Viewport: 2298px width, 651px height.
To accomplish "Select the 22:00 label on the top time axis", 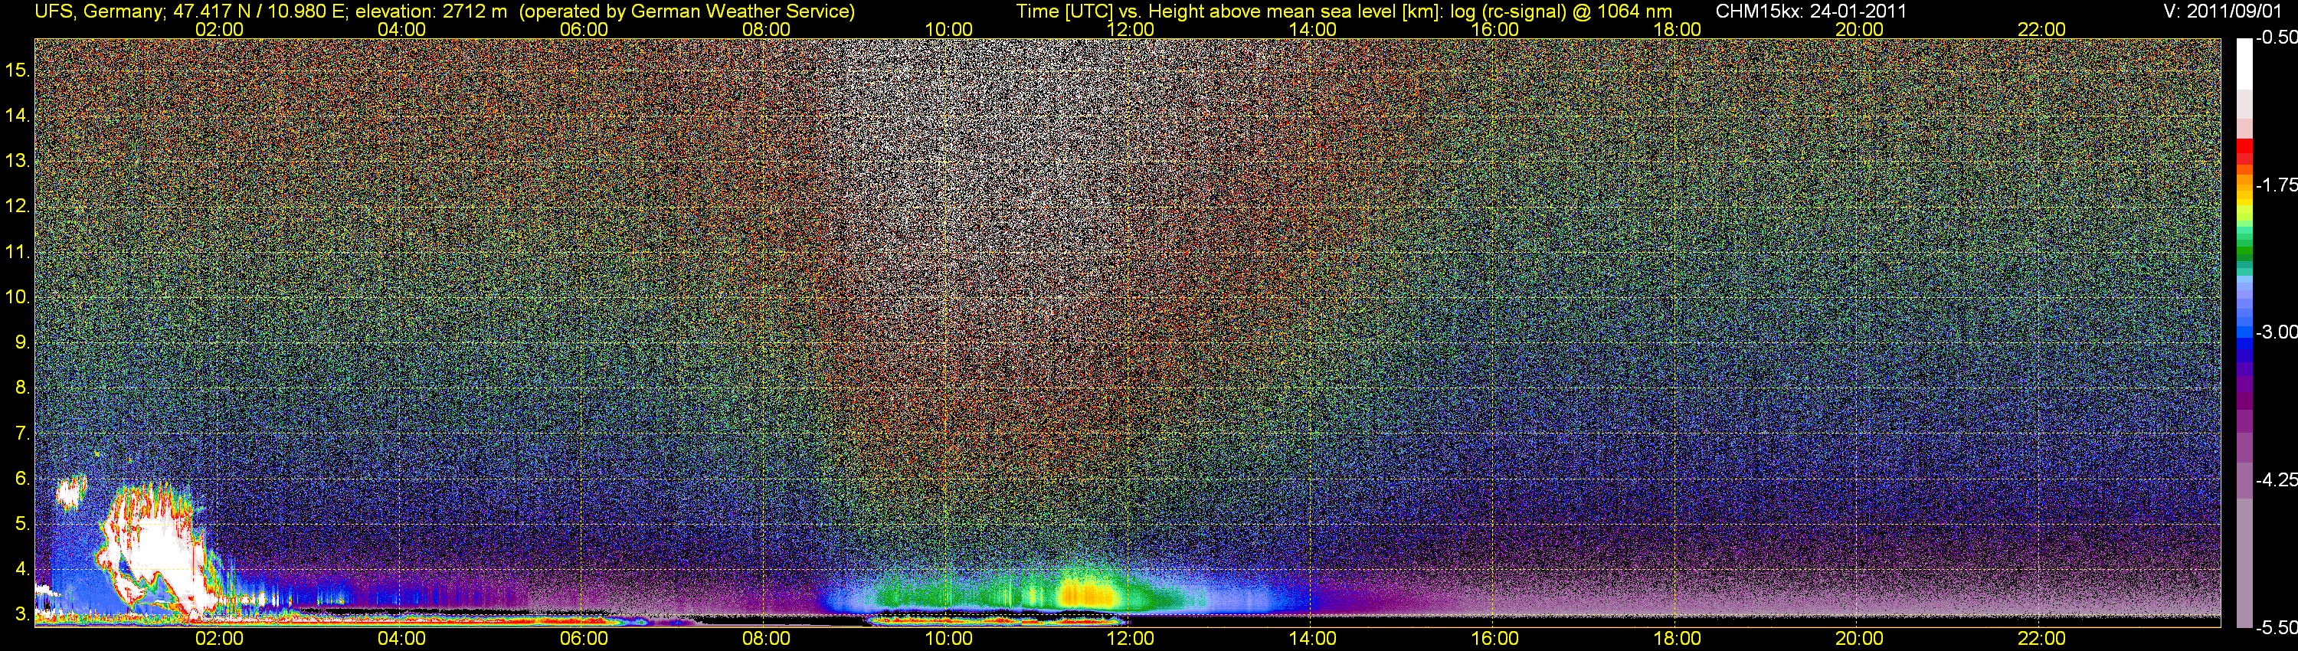I will pyautogui.click(x=2041, y=29).
